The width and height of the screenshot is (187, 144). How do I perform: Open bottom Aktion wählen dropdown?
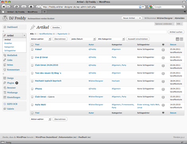pyautogui.click(x=41, y=119)
